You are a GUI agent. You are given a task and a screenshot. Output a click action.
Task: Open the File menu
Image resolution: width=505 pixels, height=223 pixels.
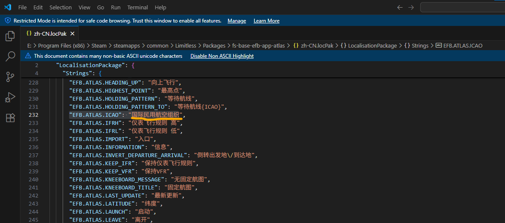(x=22, y=7)
